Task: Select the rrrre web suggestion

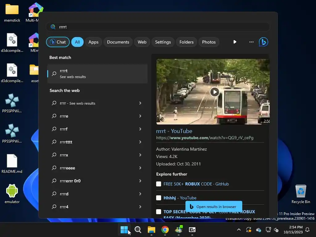Action: click(97, 116)
